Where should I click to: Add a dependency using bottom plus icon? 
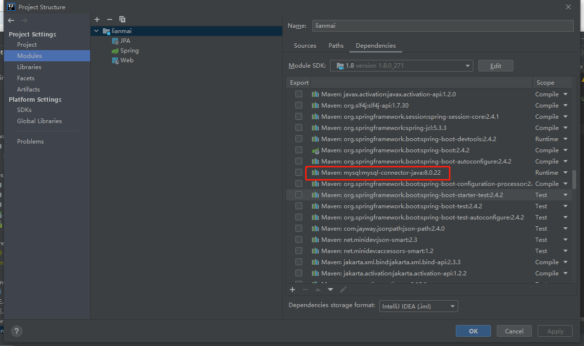click(292, 290)
